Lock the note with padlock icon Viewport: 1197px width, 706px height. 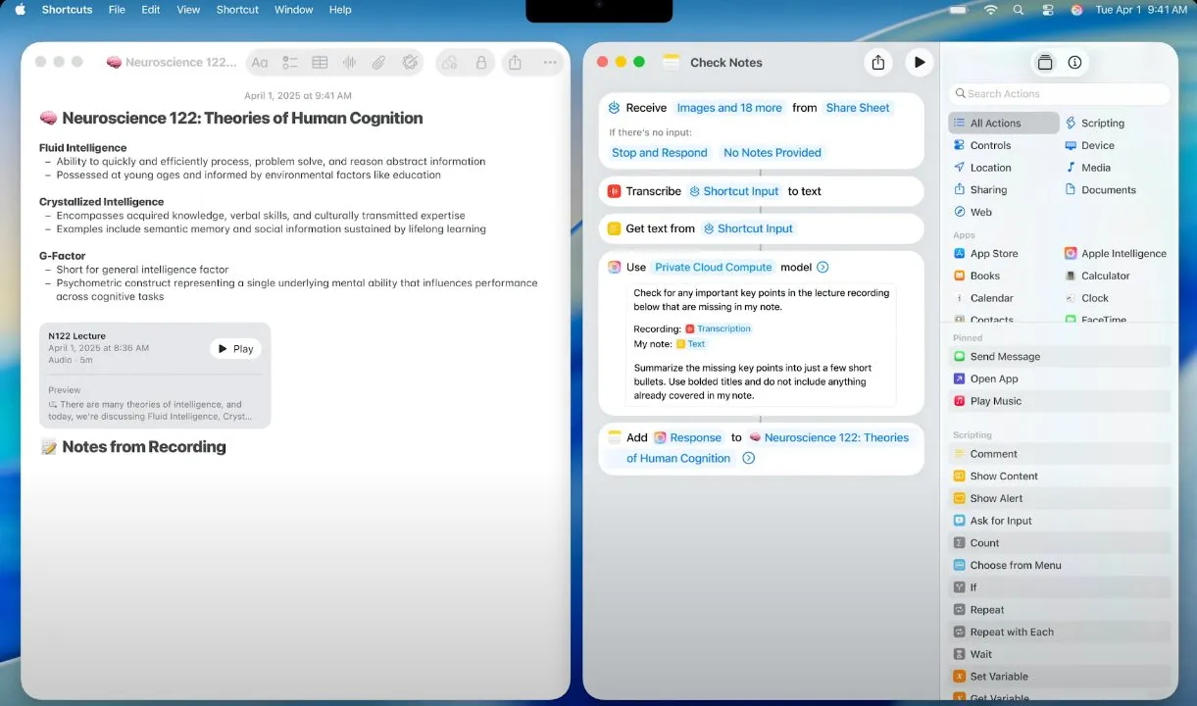pyautogui.click(x=480, y=62)
